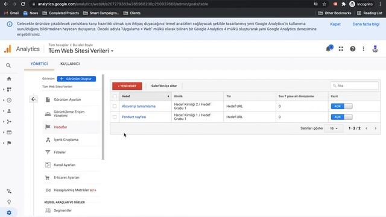Go to previous page of goals table
The height and width of the screenshot is (217, 386).
(366, 128)
